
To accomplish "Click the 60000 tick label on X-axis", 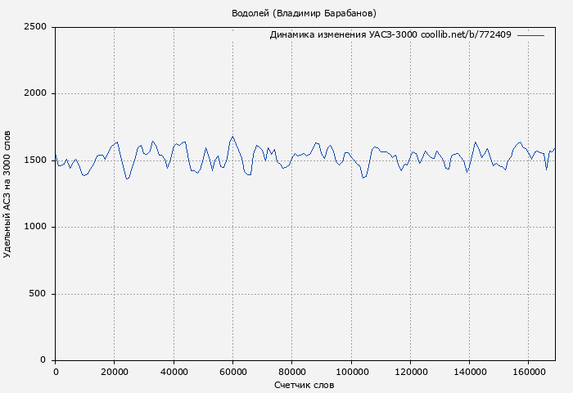I will [232, 372].
